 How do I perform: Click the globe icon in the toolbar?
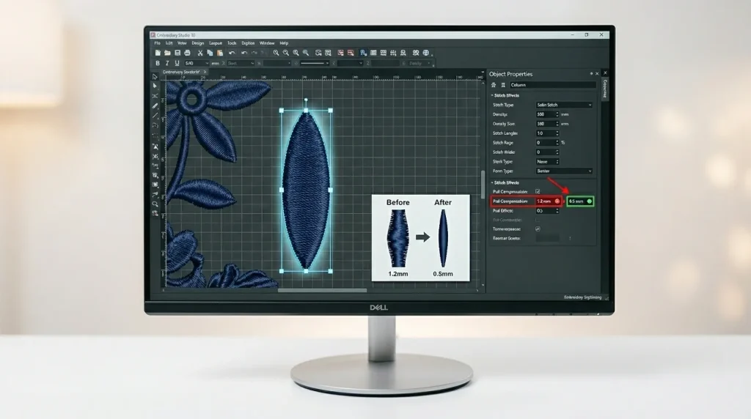pos(426,53)
